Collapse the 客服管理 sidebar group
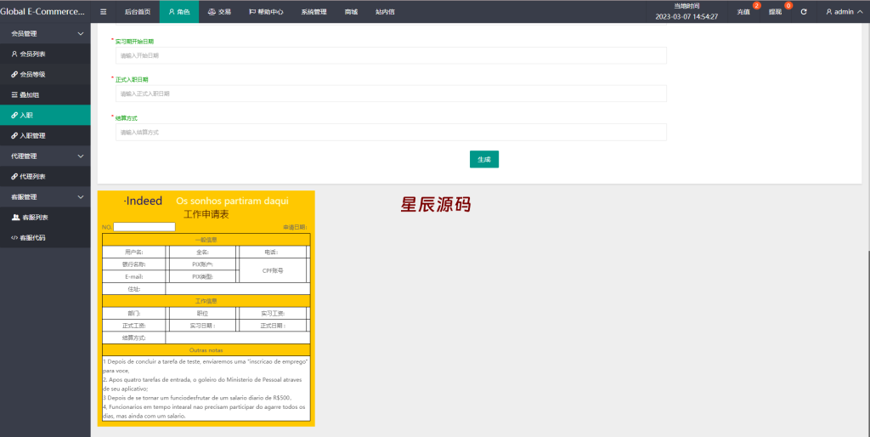 point(45,197)
